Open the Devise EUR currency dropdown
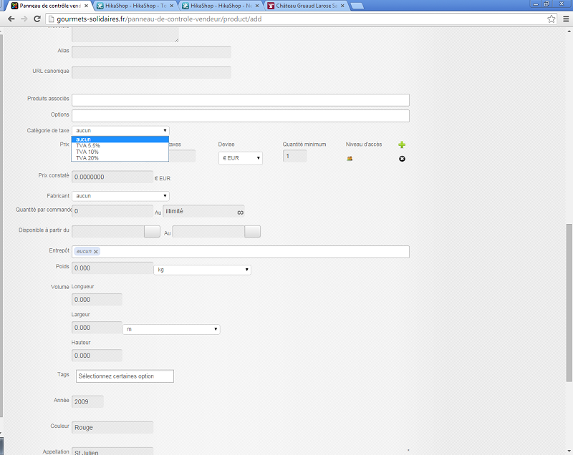573x455 pixels. click(241, 158)
